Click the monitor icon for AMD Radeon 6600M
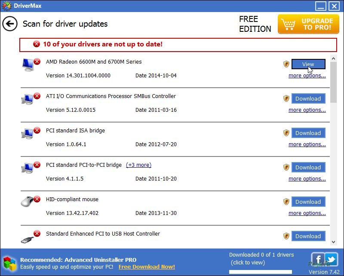The image size is (344, 276). (x=28, y=65)
